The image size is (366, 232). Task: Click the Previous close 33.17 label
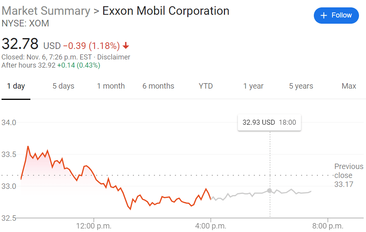pos(348,175)
